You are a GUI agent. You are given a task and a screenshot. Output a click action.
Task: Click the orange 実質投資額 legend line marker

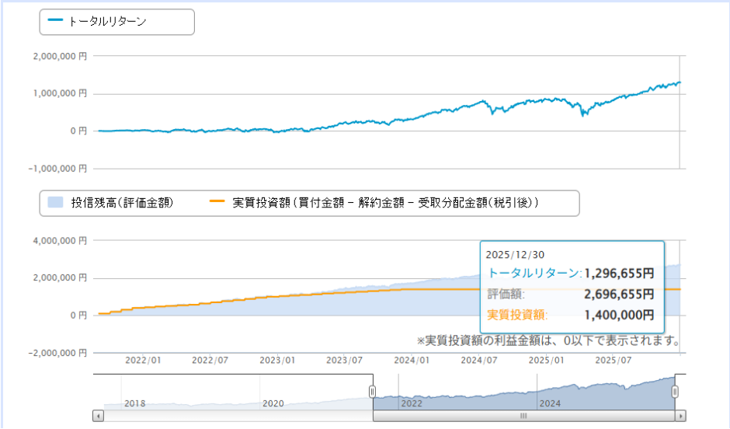(218, 203)
